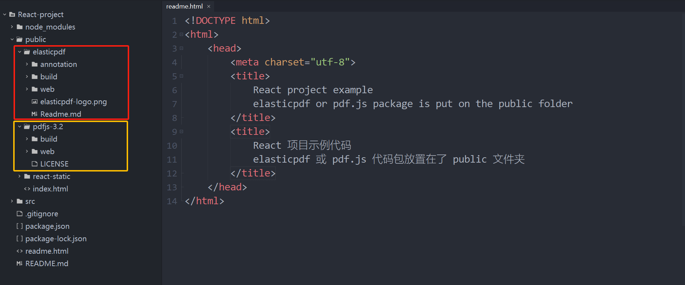Click the JSON icon beside package.json
The image size is (685, 285).
[19, 226]
